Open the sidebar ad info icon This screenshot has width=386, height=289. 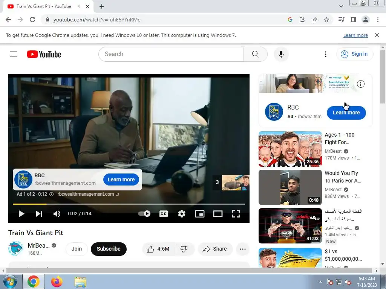[361, 84]
